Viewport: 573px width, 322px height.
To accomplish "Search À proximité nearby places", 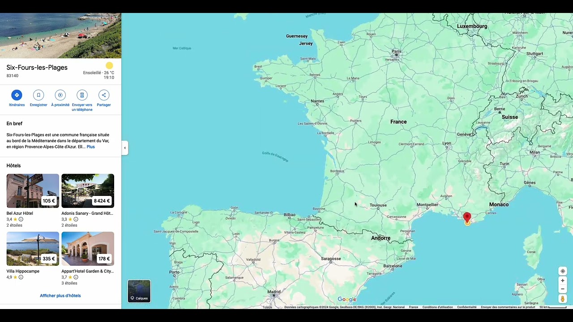I will pos(60,95).
